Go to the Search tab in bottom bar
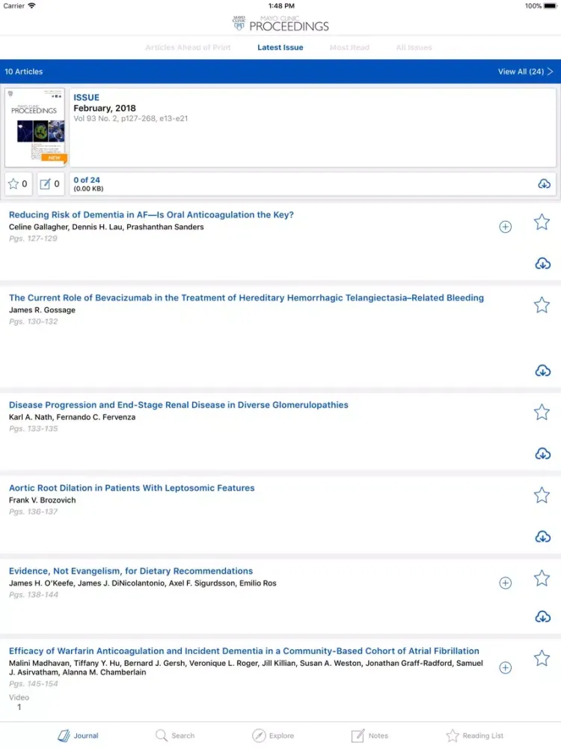The image size is (561, 749). point(175,736)
